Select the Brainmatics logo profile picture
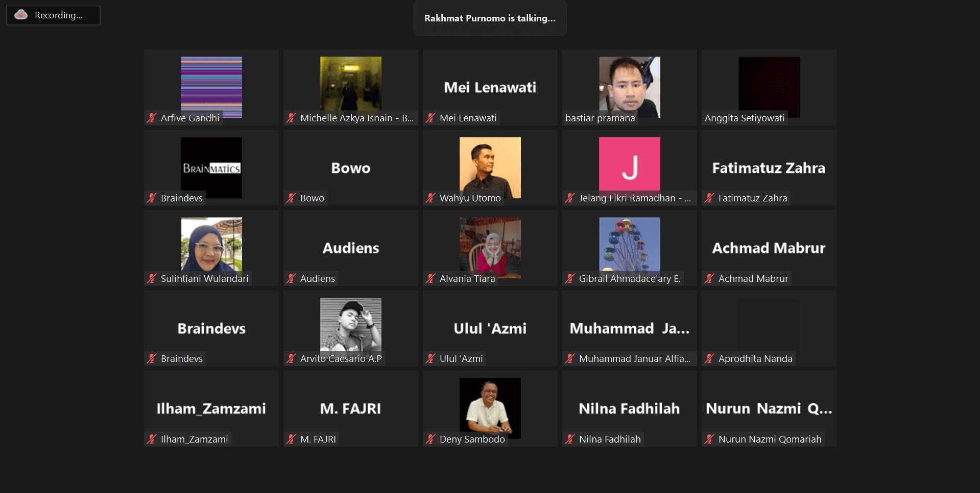The image size is (980, 493). [x=211, y=167]
